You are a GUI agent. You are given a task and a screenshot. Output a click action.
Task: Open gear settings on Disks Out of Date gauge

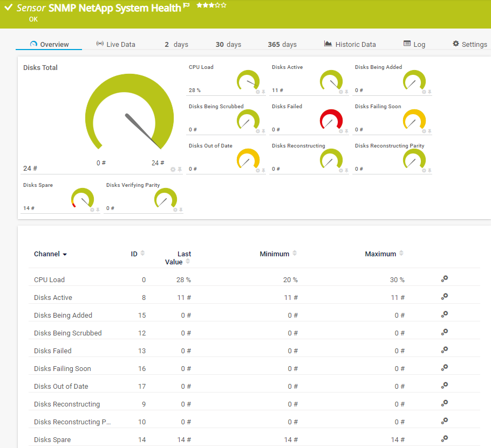point(257,171)
